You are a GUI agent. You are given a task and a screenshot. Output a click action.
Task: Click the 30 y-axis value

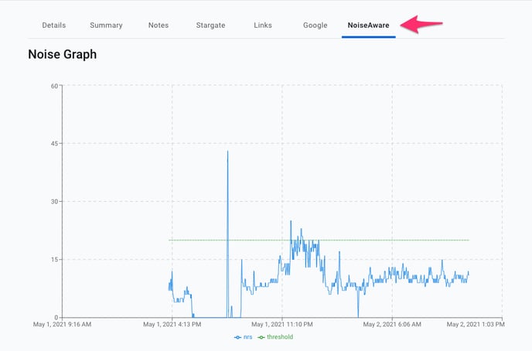(54, 202)
